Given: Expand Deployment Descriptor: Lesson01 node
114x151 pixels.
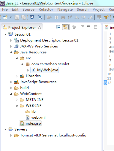Looking at the screenshot, I should (11, 40).
